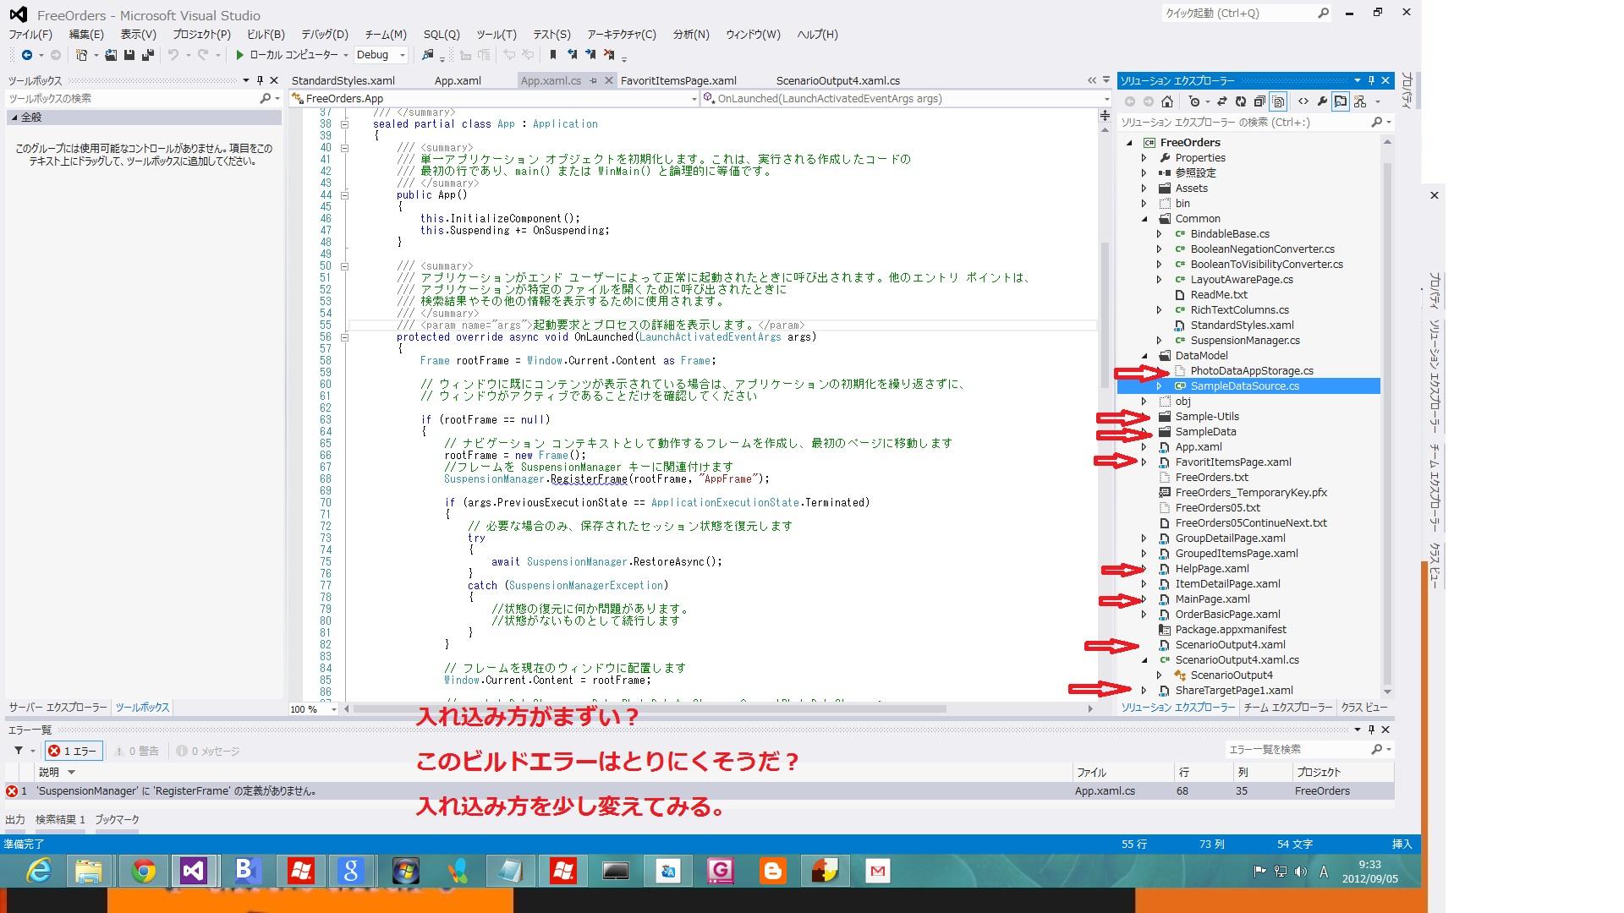Image resolution: width=1624 pixels, height=913 pixels.
Task: Open the ビルド(B) menu
Action: pyautogui.click(x=266, y=35)
